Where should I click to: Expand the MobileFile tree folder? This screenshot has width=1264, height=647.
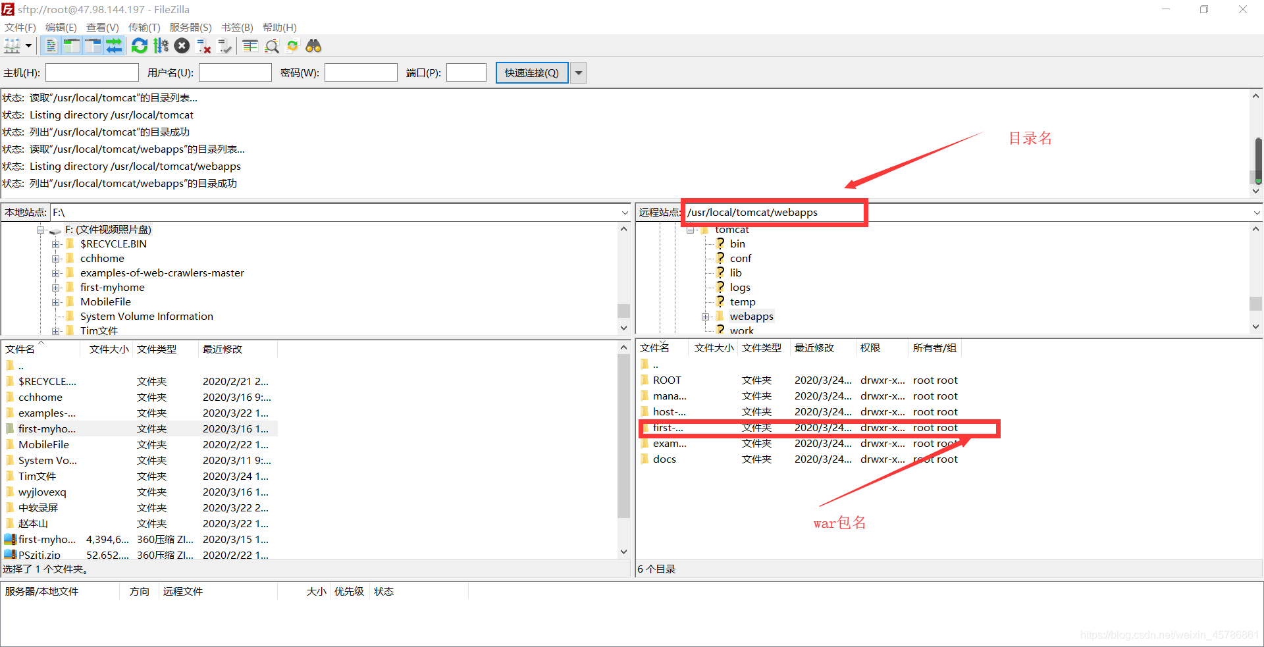(x=56, y=302)
